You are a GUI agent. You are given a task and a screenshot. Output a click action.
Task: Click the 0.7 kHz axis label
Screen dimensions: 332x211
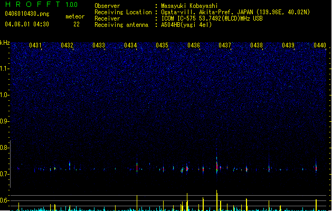(4, 174)
